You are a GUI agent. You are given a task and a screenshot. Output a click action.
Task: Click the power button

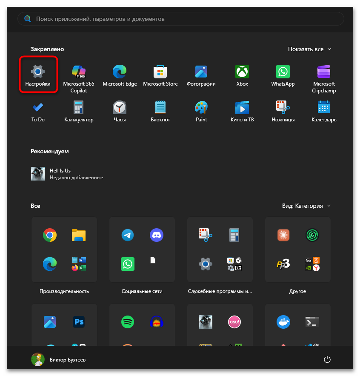[x=327, y=359]
